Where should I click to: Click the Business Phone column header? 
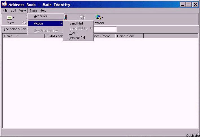point(104,36)
